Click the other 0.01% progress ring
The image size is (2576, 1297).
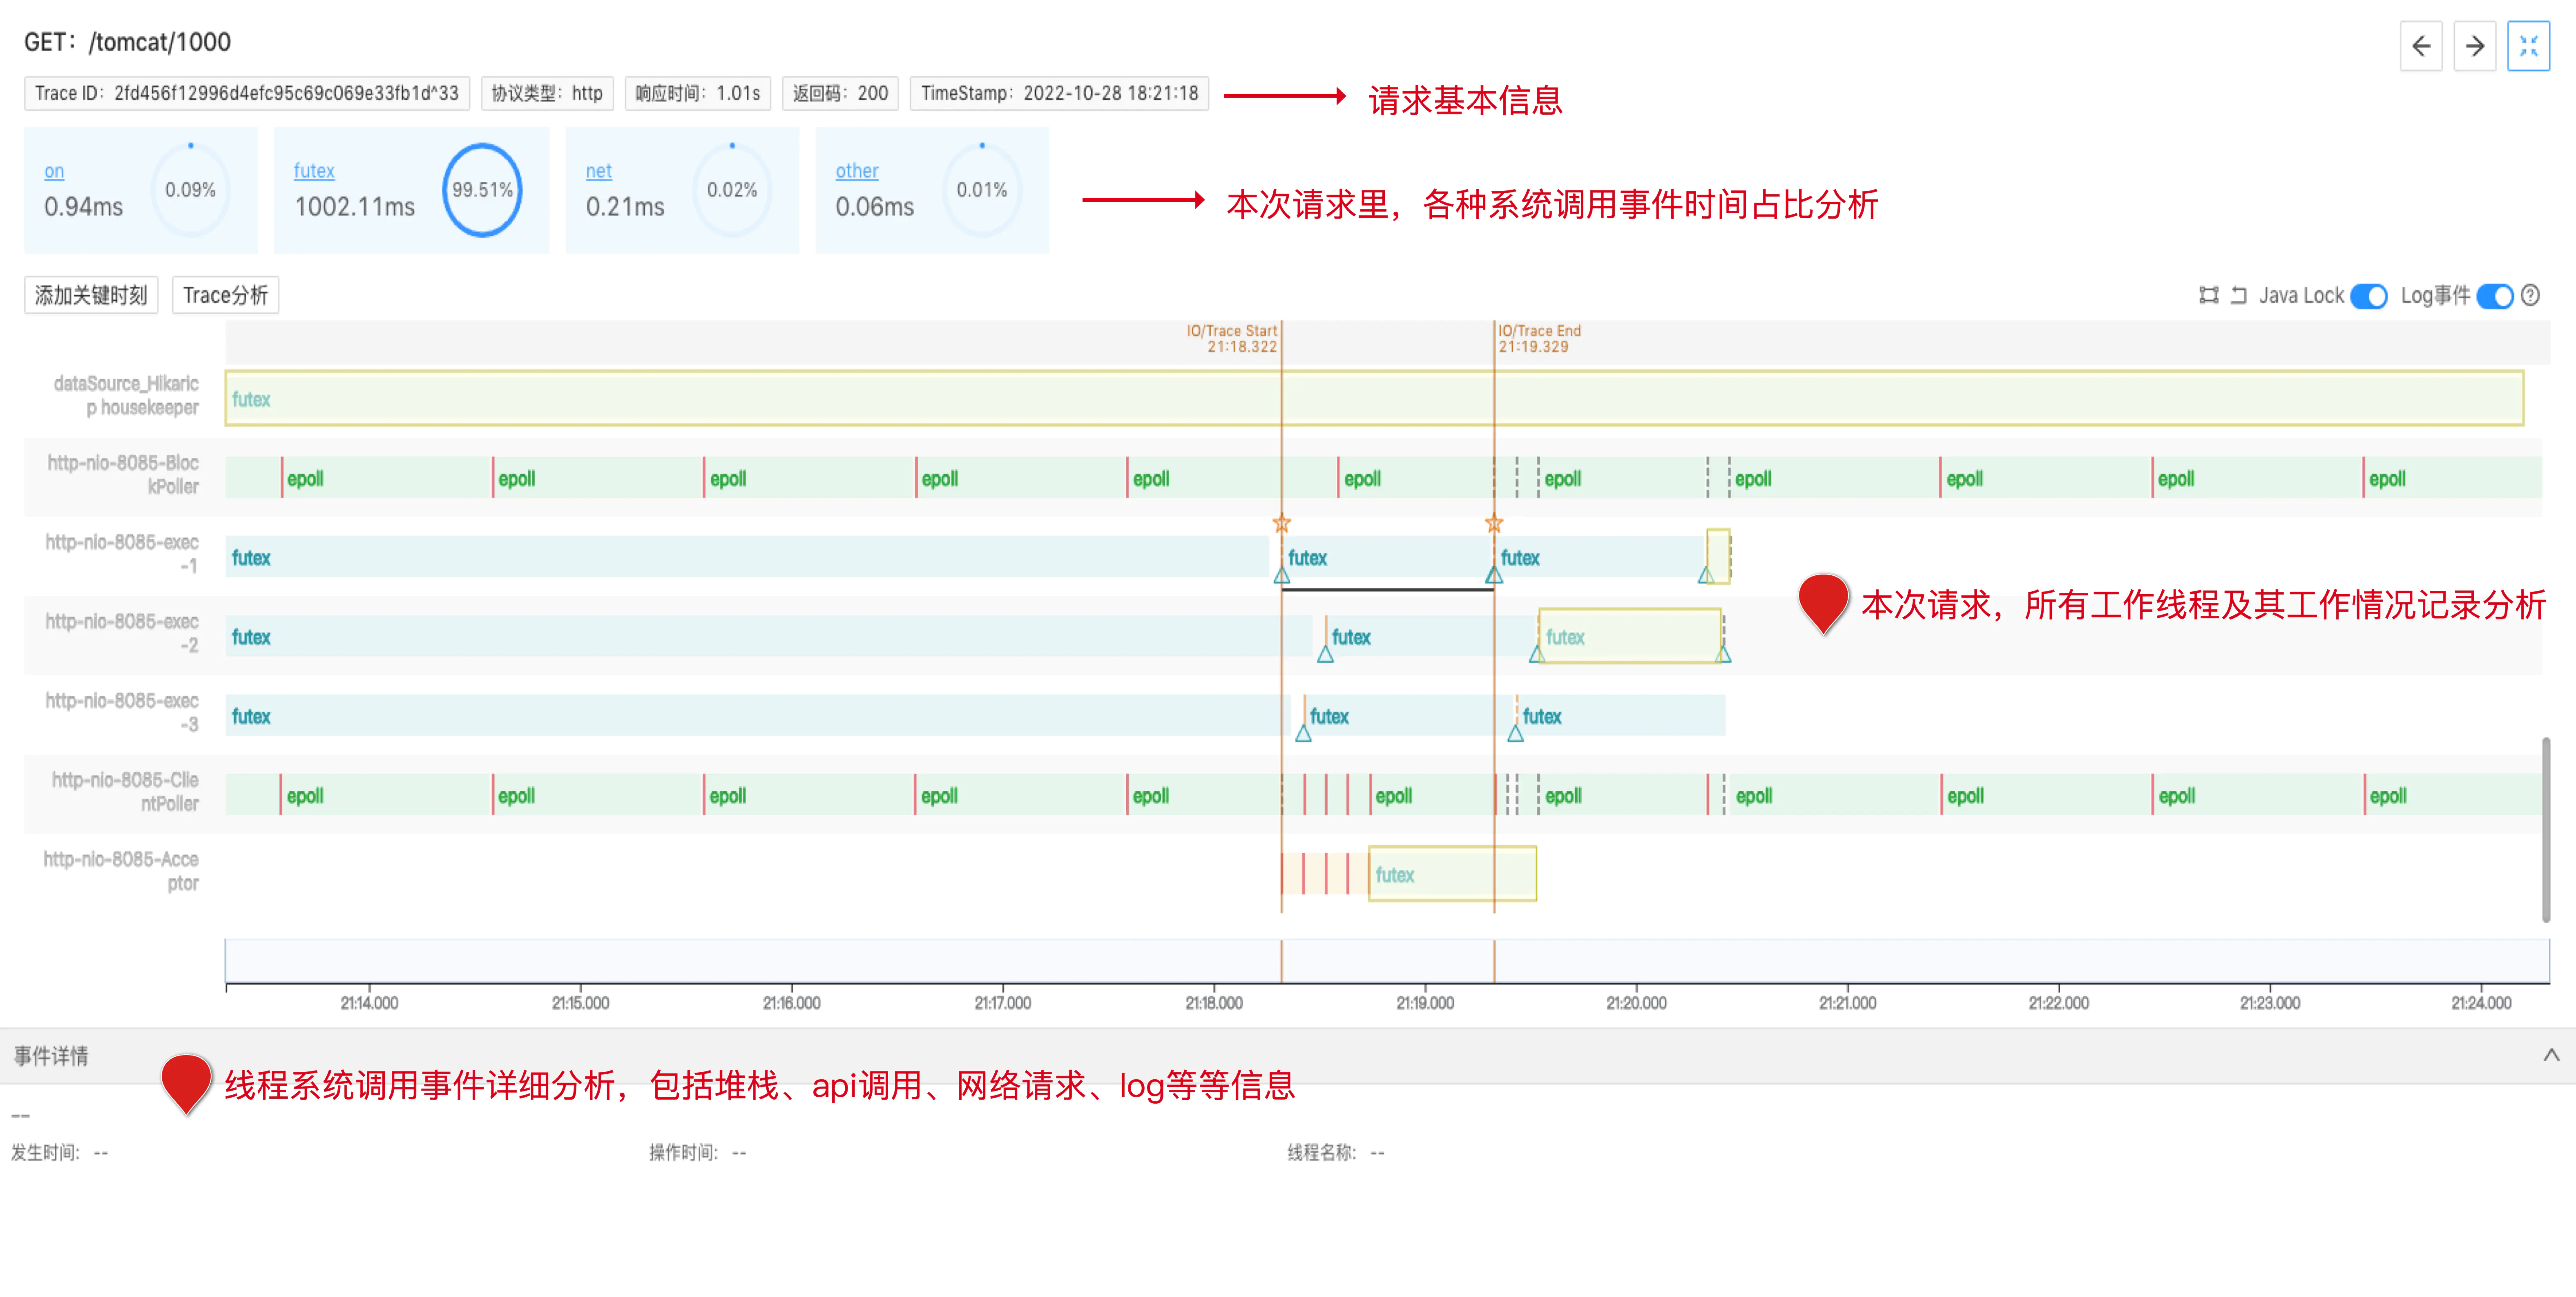click(982, 190)
